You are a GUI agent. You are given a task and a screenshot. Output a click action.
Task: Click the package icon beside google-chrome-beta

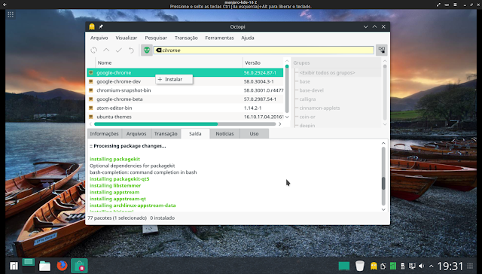91,99
